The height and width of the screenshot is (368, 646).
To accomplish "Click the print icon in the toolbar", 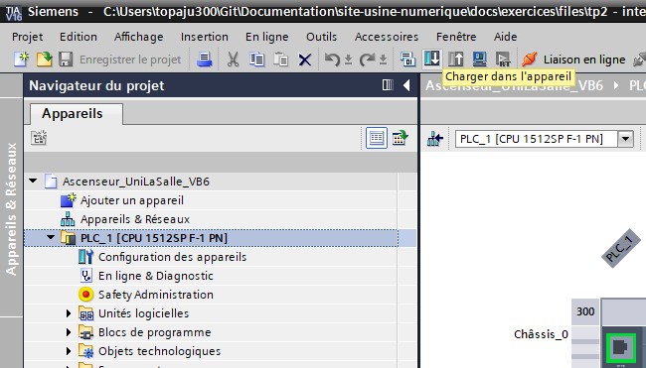I will point(204,60).
